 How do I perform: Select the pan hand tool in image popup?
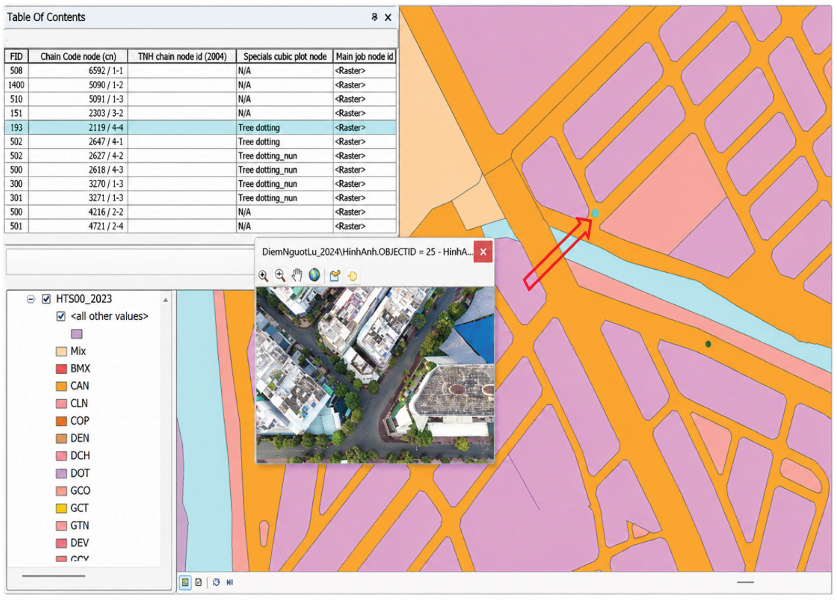(297, 275)
